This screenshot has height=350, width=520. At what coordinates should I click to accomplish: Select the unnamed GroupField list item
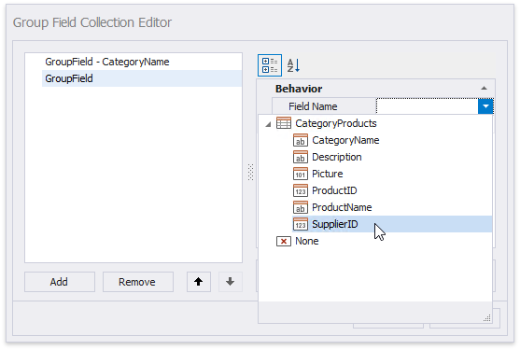point(142,78)
